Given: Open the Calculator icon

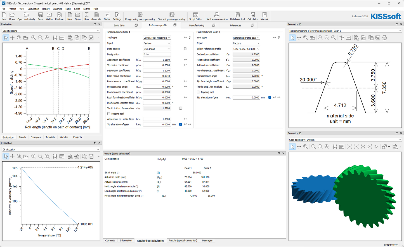Looking at the screenshot, I should [252, 16].
